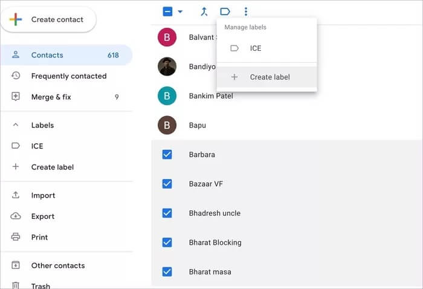Uncheck the Bhadresh uncle checkbox

[x=167, y=213]
